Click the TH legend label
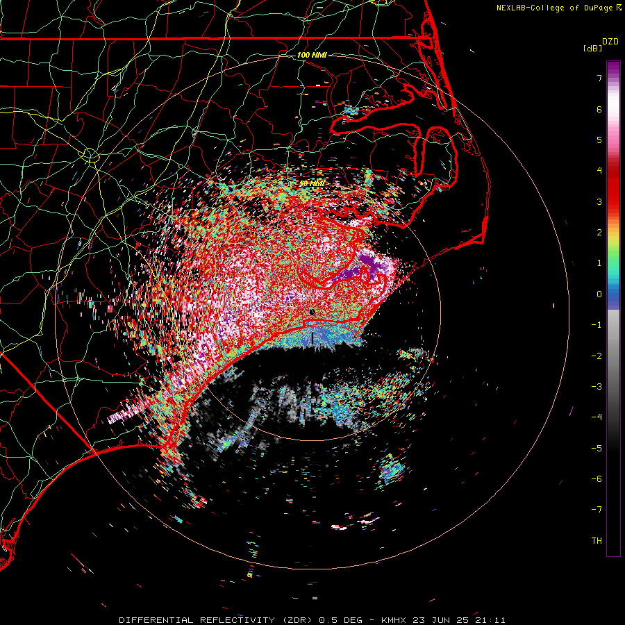625x625 pixels. click(597, 541)
